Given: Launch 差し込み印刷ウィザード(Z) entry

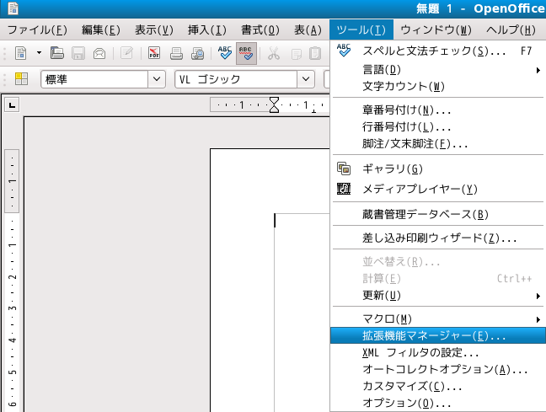Looking at the screenshot, I should 438,238.
